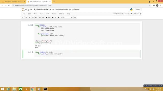Copy selected cells icon
The image size is (163, 91).
tap(33, 17)
